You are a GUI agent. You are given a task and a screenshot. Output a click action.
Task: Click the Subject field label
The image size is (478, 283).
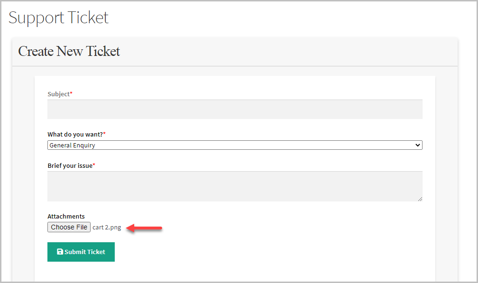pos(58,94)
